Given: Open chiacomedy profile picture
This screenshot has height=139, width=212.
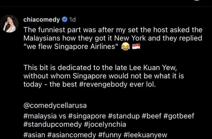Looking at the screenshot, I should (9, 24).
